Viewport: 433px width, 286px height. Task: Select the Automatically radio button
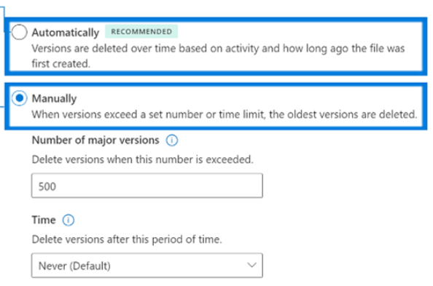click(x=19, y=32)
